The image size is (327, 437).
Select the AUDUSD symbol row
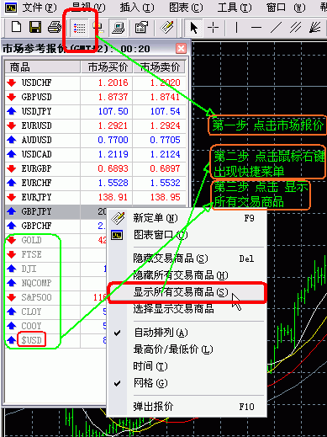(95, 140)
